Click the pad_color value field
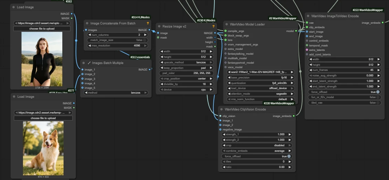This screenshot has height=180, width=389. pos(186,73)
